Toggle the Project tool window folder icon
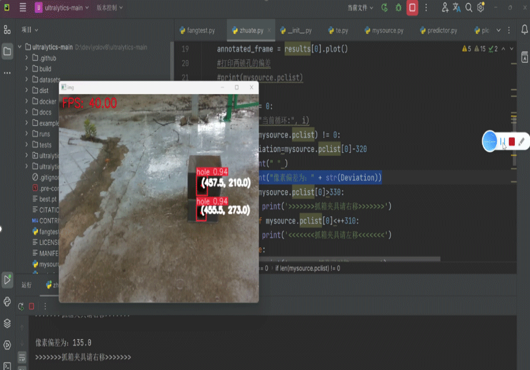 [x=7, y=51]
